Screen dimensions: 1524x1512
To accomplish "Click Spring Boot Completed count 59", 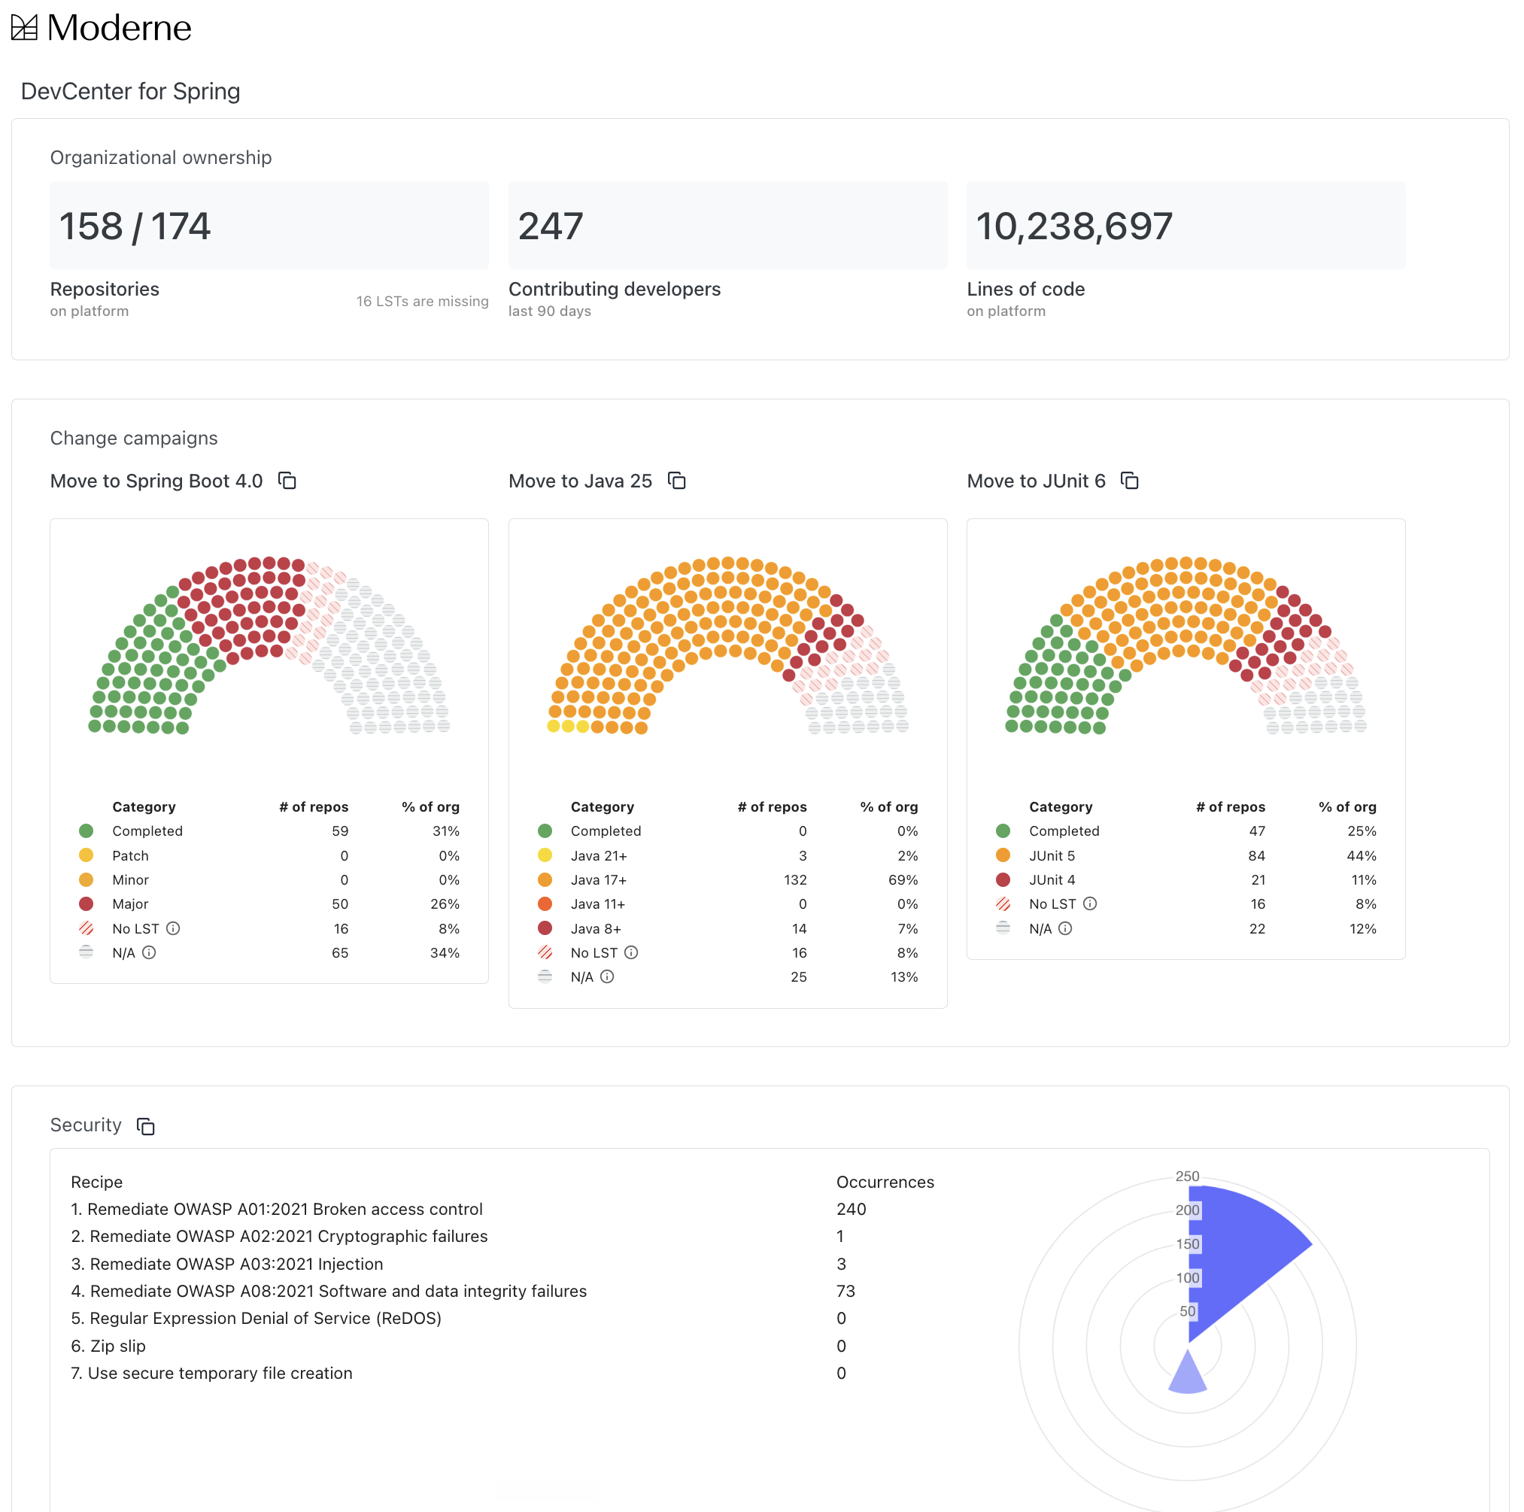I will coord(340,830).
